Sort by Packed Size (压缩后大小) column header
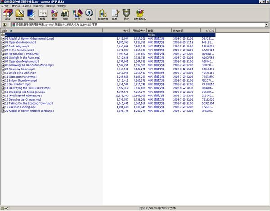 tap(138, 31)
